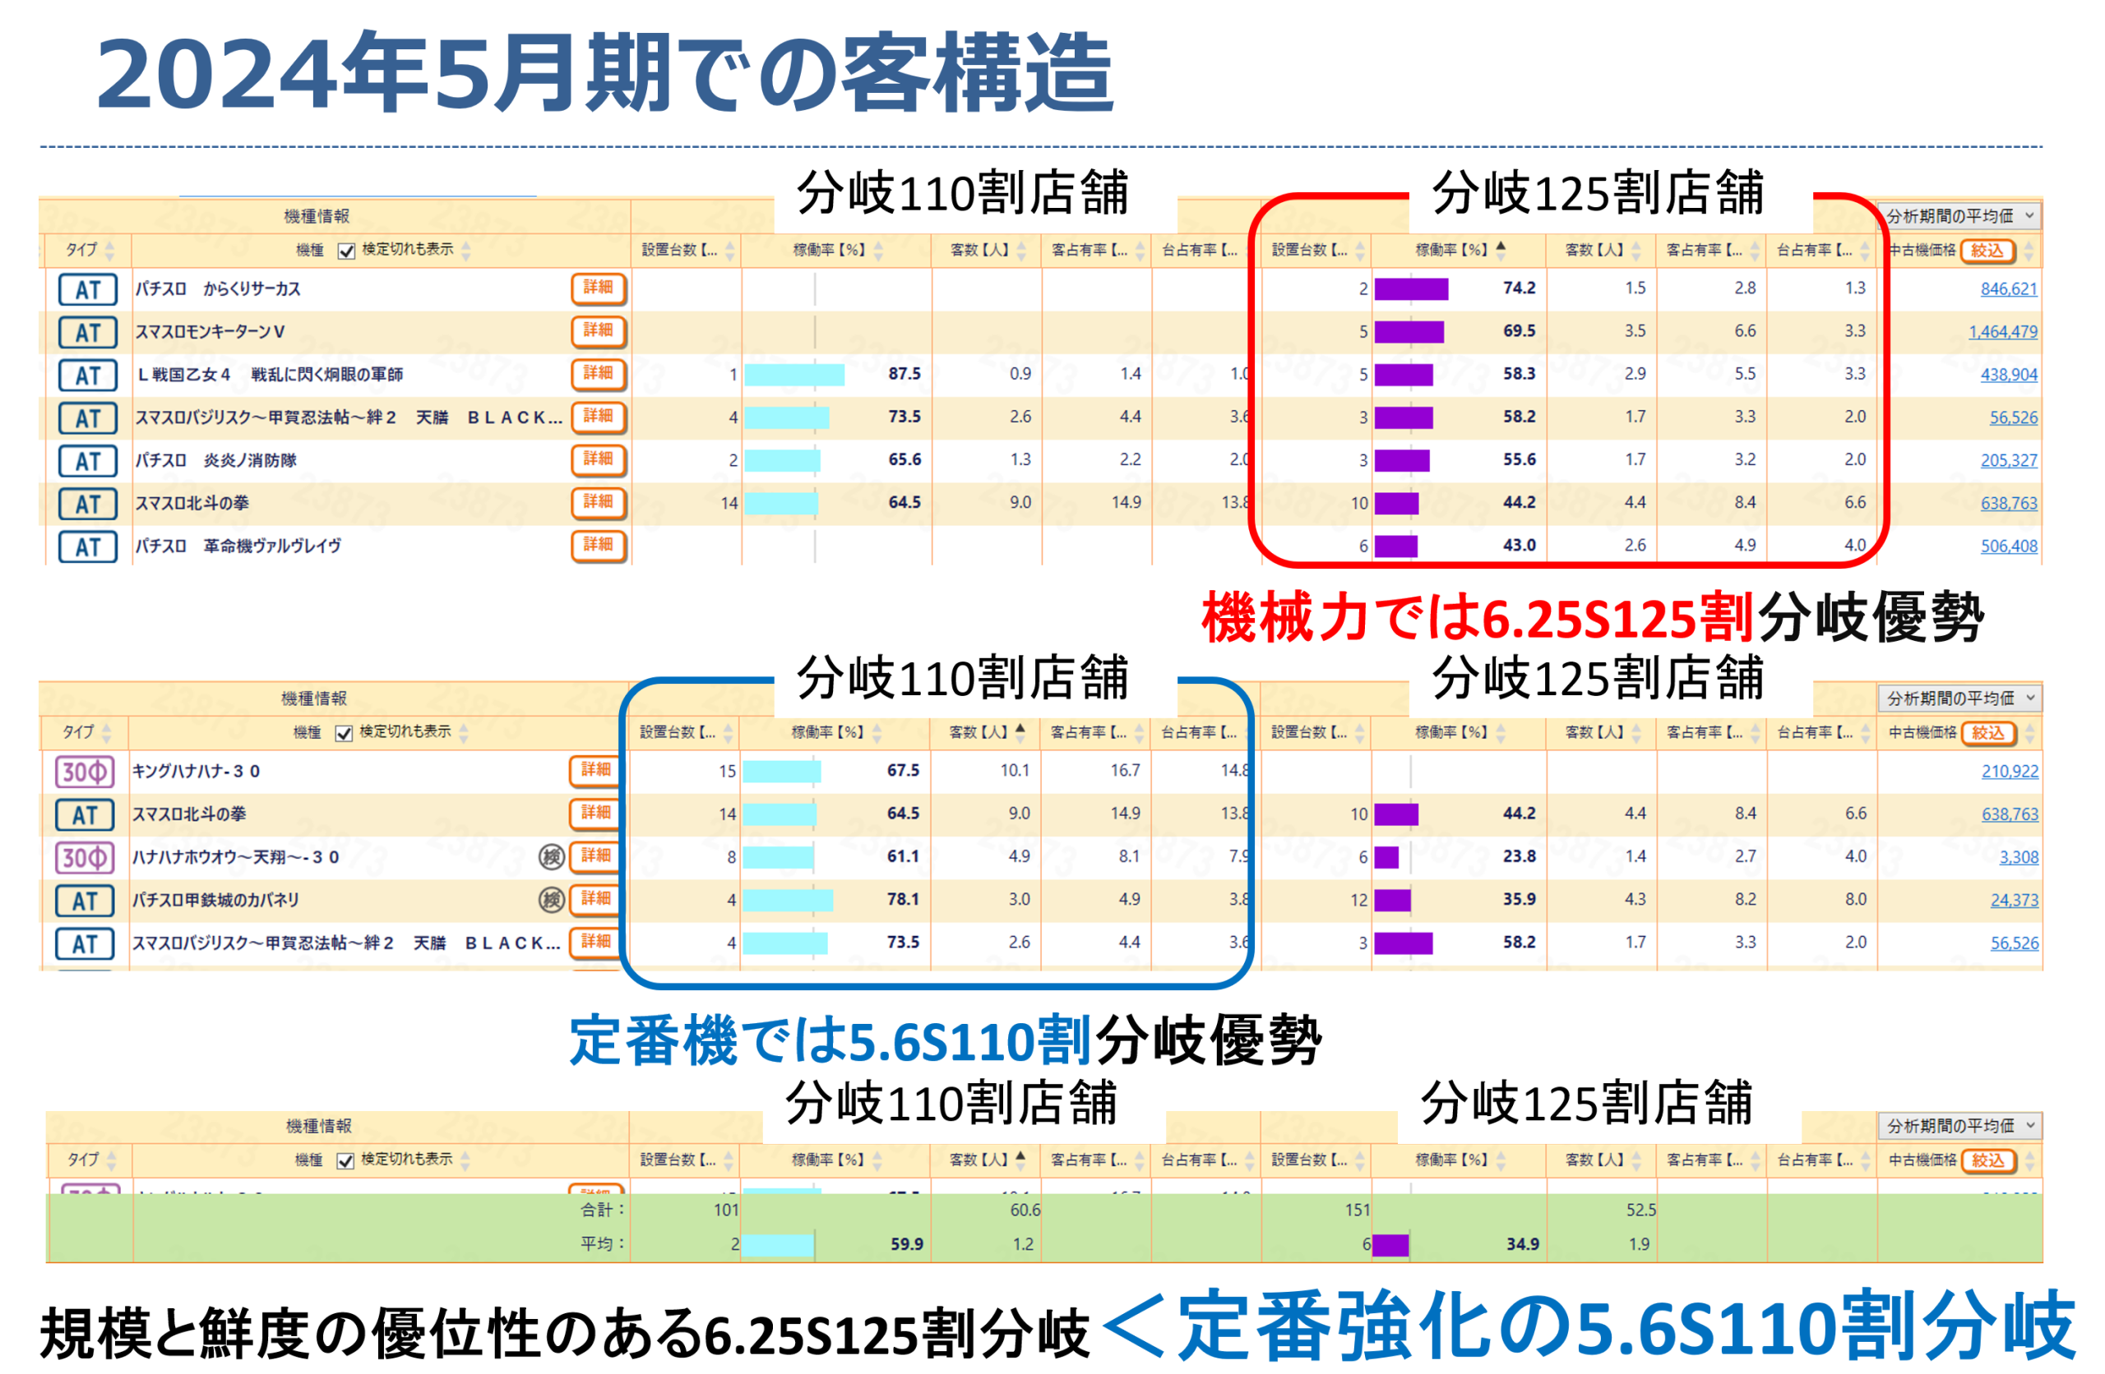The width and height of the screenshot is (2105, 1374).
Task: Click the cyan 87.5 utilization bar
Action: click(x=794, y=375)
